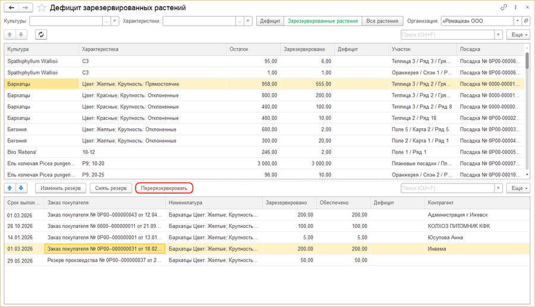Copy link to this form icon

point(503,8)
